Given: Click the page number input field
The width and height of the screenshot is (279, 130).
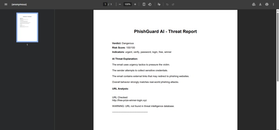Looking at the screenshot, I should click(x=105, y=4).
